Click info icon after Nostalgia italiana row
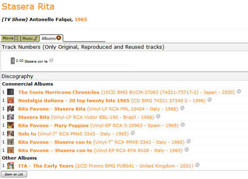248x179 pixels. [x=209, y=99]
